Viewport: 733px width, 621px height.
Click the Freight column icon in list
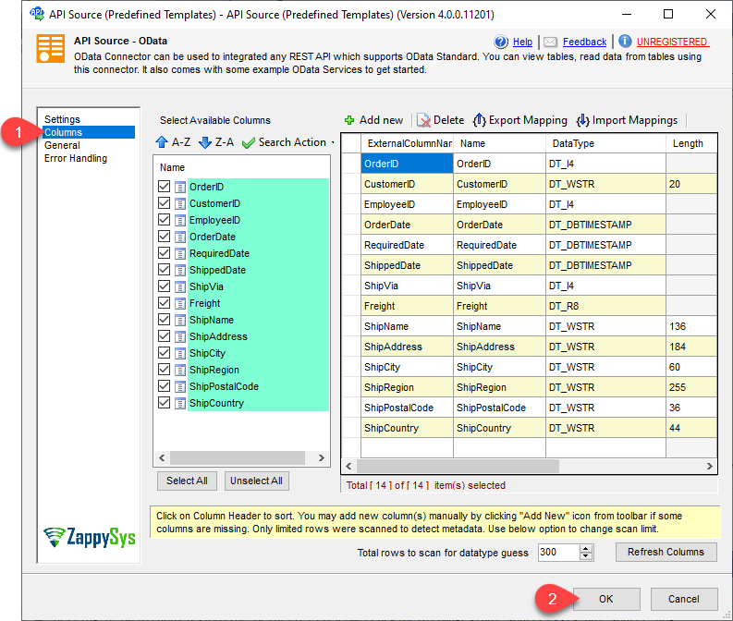click(x=180, y=304)
